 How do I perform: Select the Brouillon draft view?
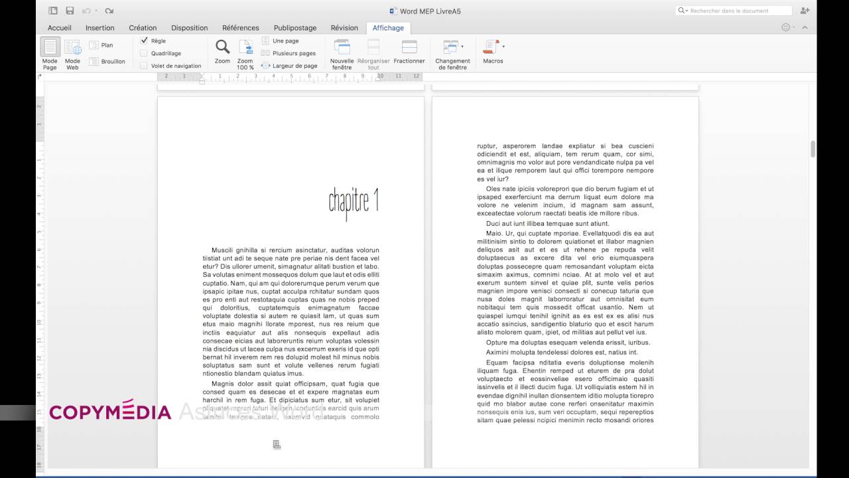point(107,61)
